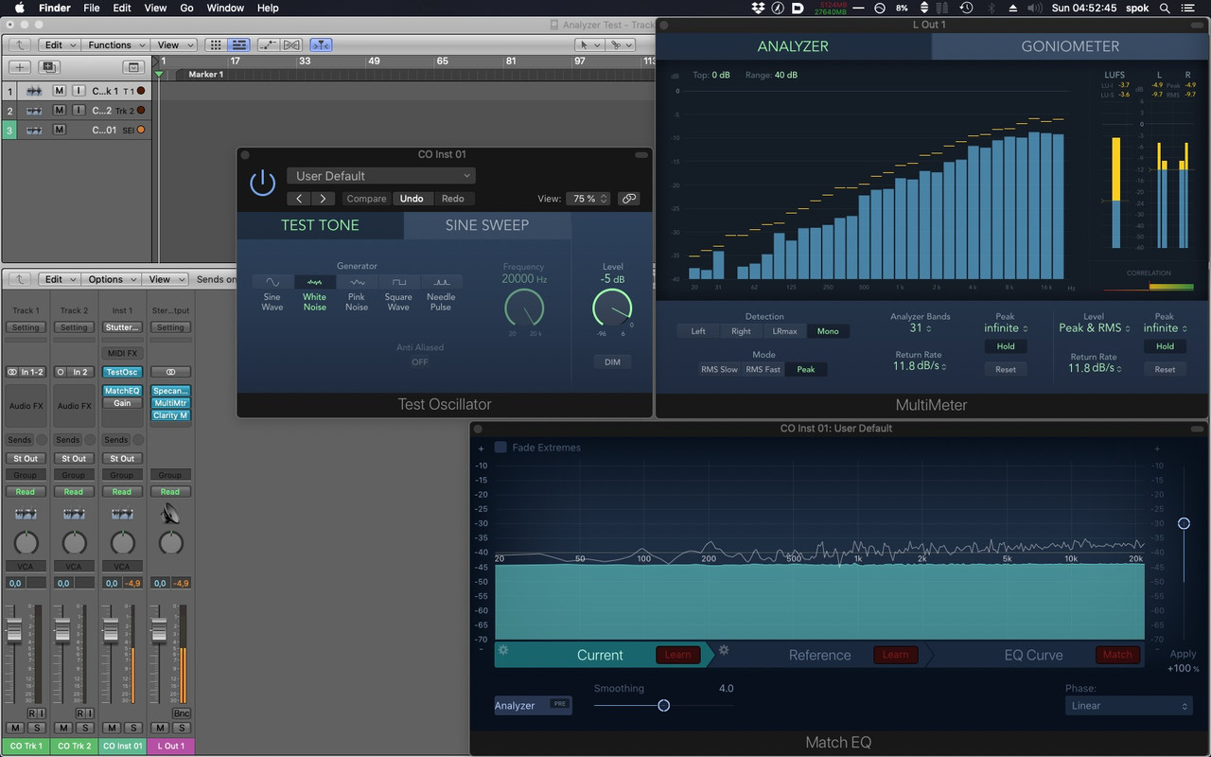Mute track 3 in track header
This screenshot has height=757, width=1211.
point(59,130)
